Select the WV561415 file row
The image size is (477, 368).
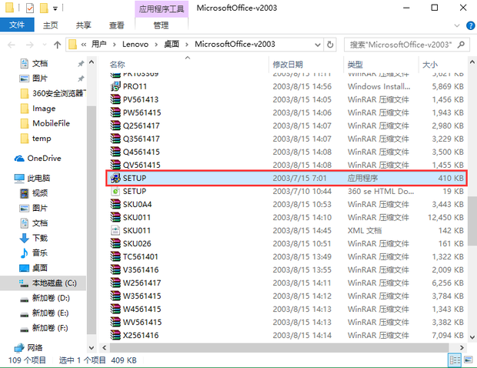point(287,322)
